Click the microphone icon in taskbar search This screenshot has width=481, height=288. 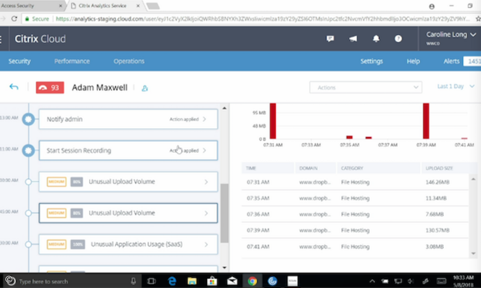click(x=133, y=281)
